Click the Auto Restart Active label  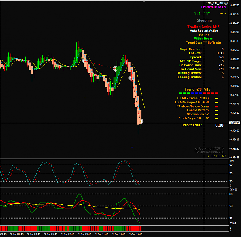click(x=204, y=30)
